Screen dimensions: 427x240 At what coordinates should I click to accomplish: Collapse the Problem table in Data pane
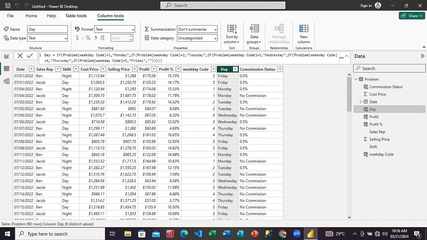pos(356,79)
